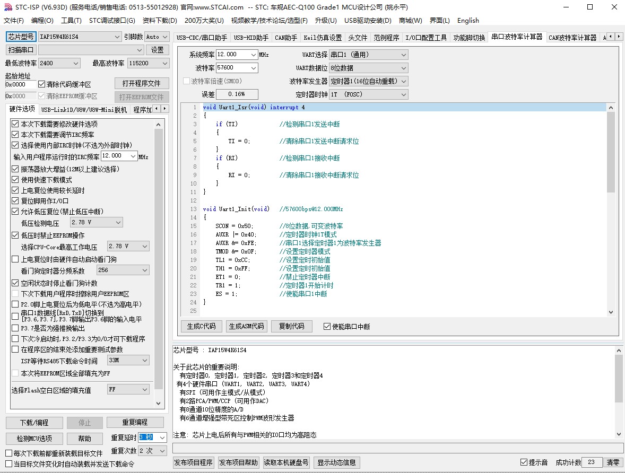625x473 pixels.
Task: Click right arrow of the 硬件选项 tab strip
Action: (164, 108)
